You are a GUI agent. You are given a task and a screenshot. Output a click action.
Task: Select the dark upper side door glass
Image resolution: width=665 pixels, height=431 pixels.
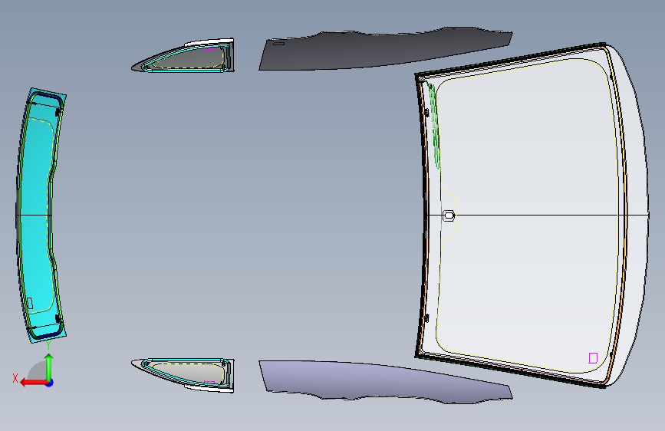point(386,49)
